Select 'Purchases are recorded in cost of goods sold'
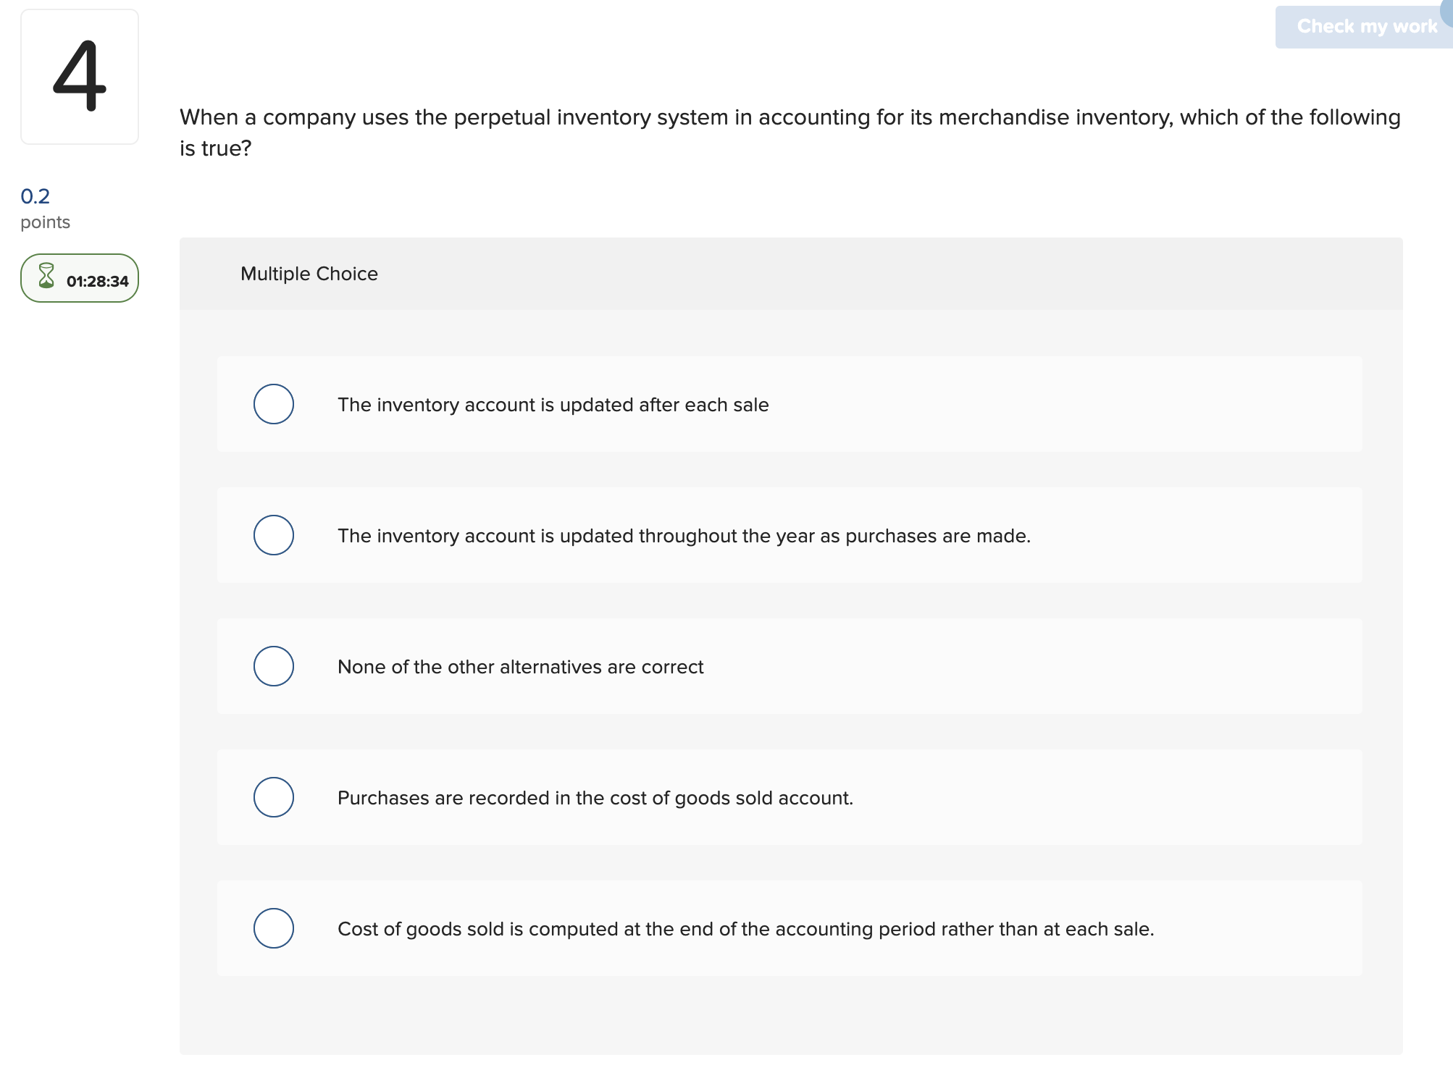 coord(273,797)
